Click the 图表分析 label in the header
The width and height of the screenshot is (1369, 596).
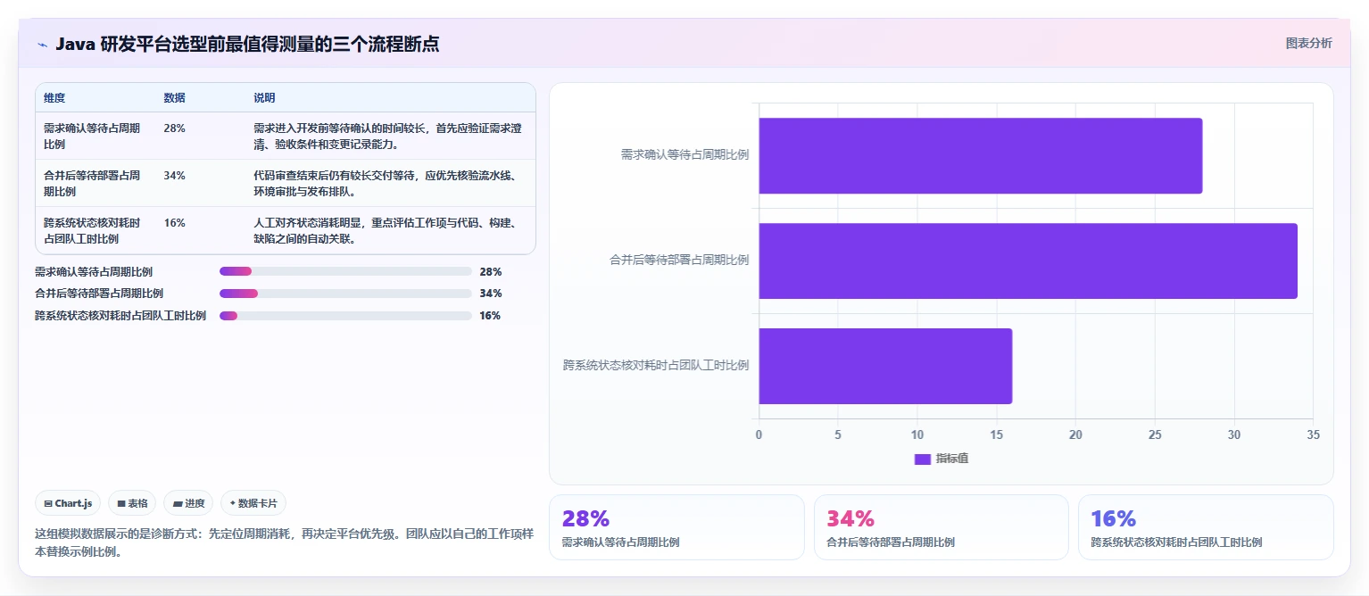(x=1308, y=43)
